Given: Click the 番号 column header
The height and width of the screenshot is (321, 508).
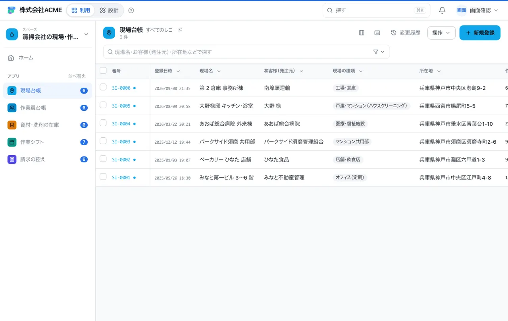Looking at the screenshot, I should click(116, 71).
